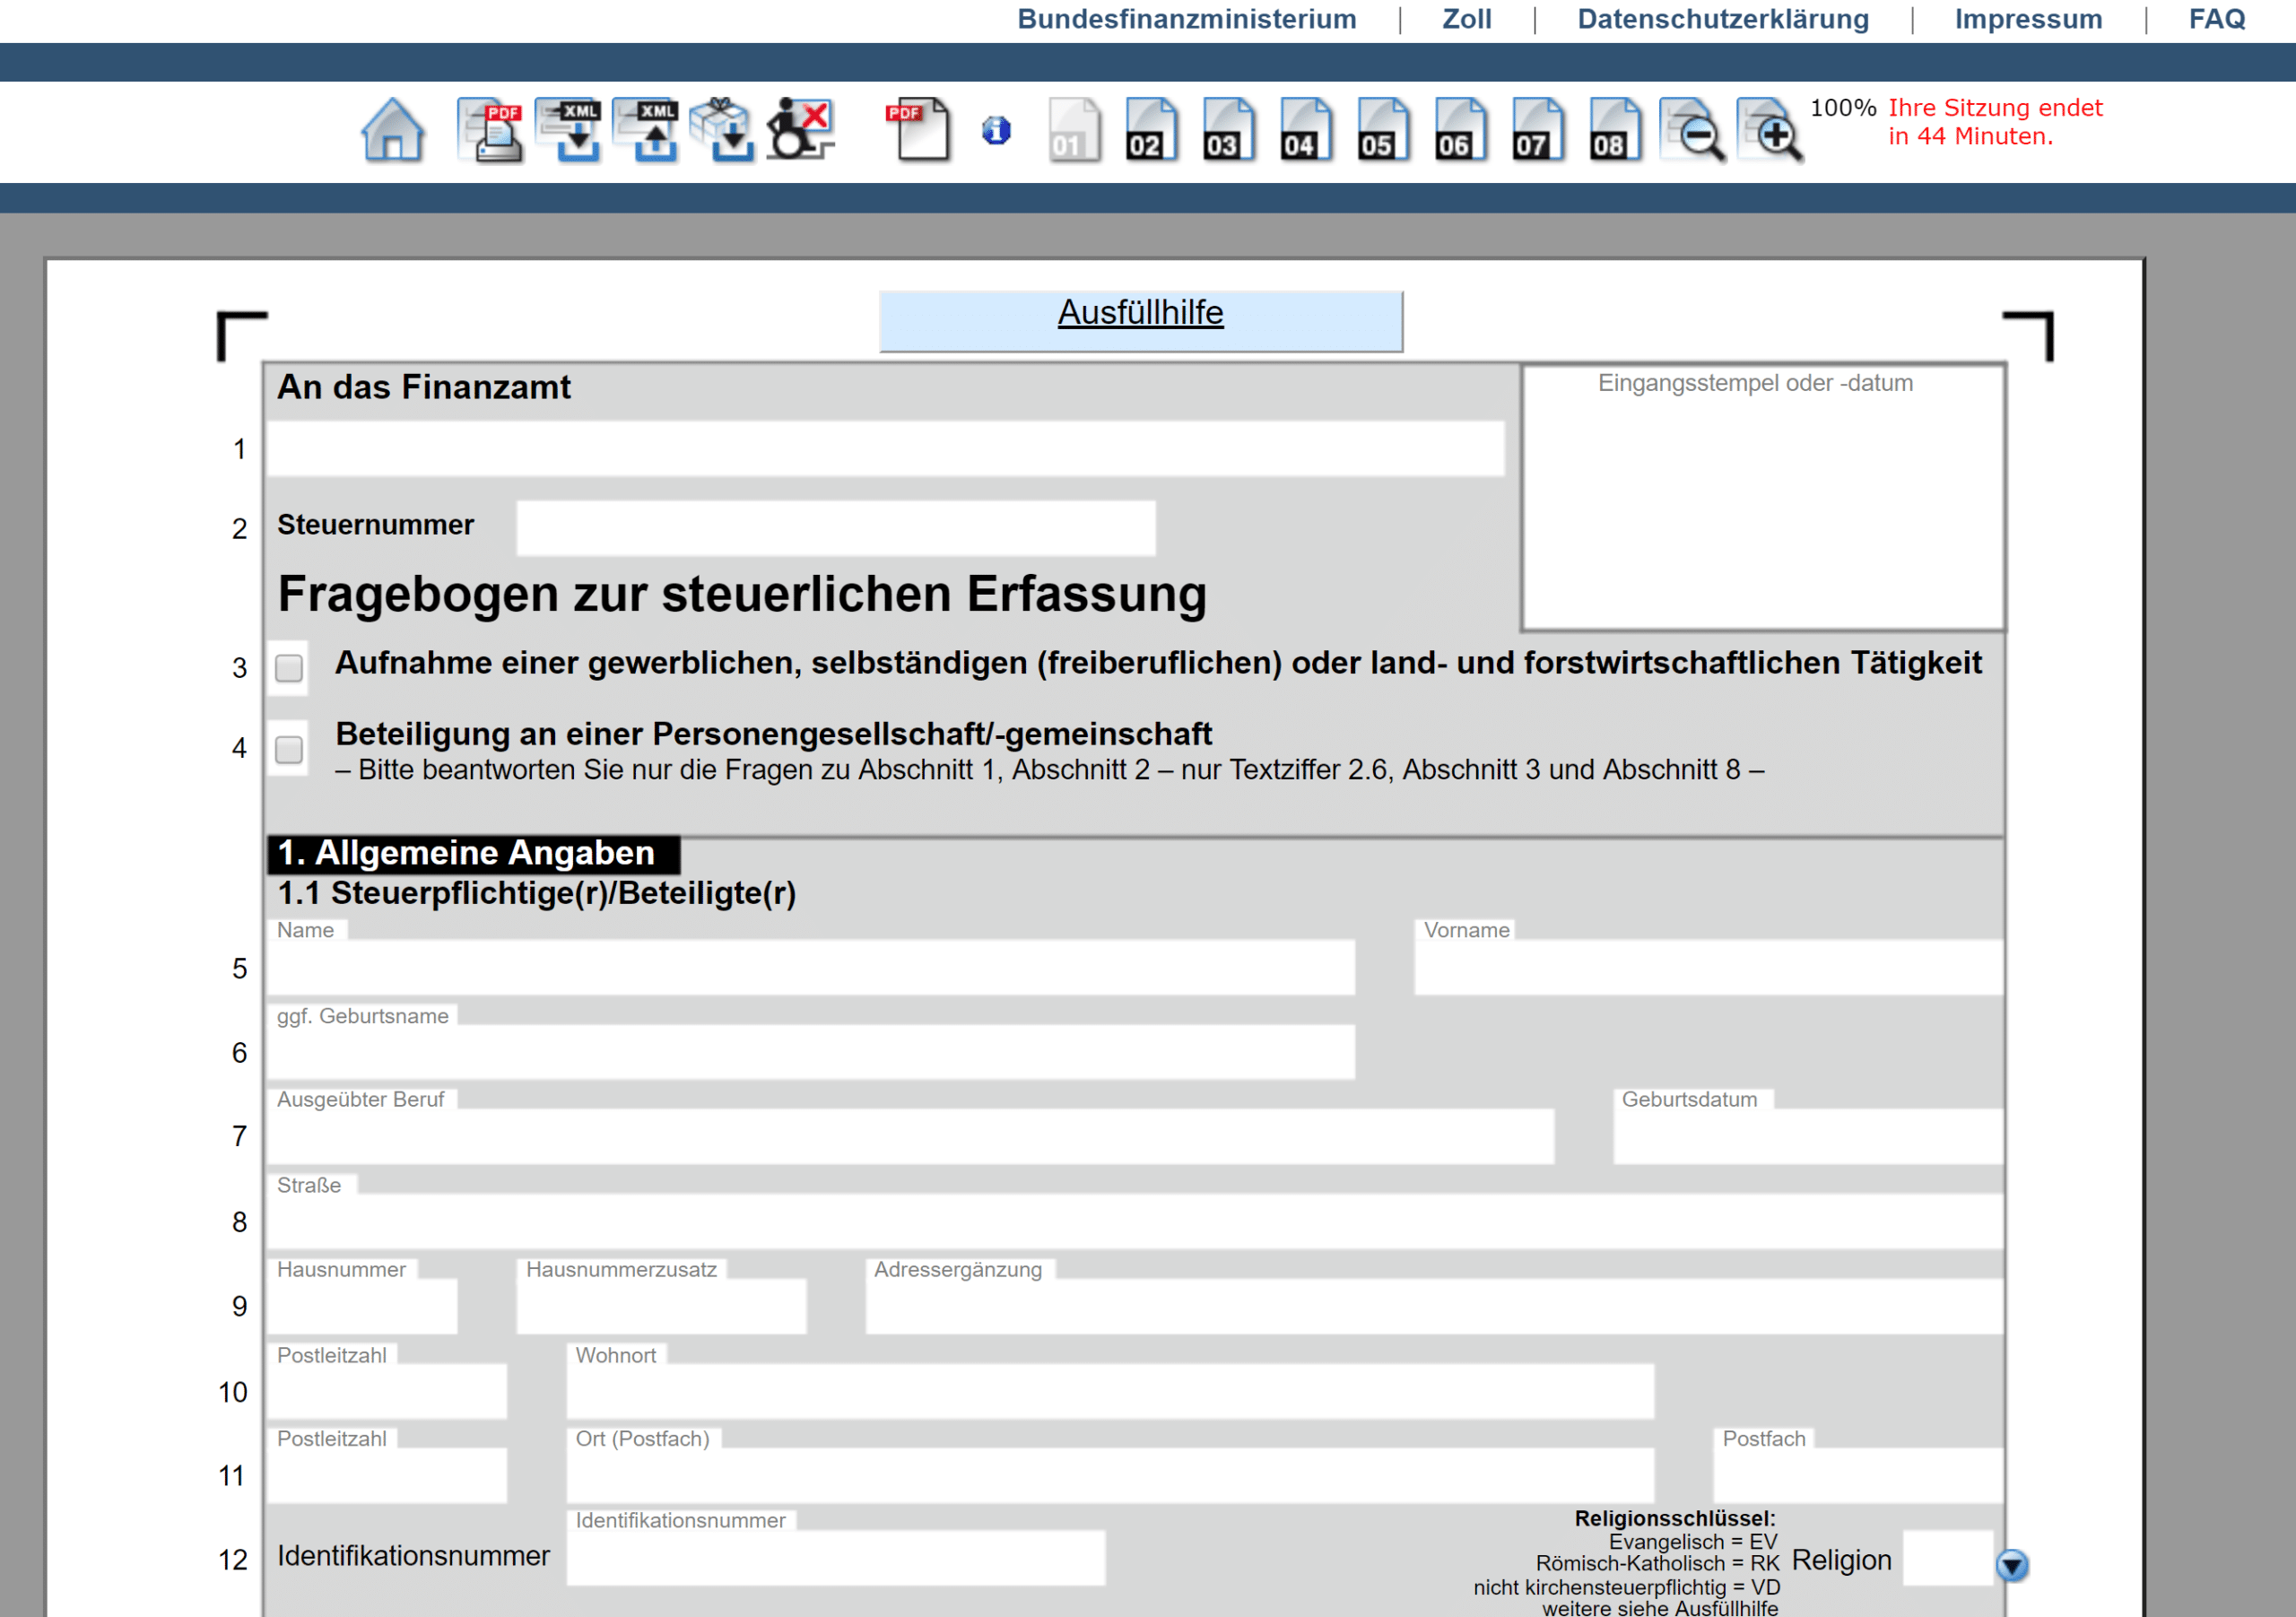The height and width of the screenshot is (1617, 2296).
Task: Open the FAQ link
Action: point(2217,19)
